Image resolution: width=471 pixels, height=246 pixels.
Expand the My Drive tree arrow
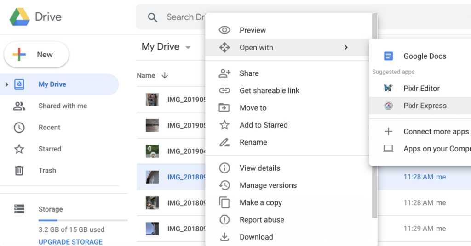click(6, 84)
